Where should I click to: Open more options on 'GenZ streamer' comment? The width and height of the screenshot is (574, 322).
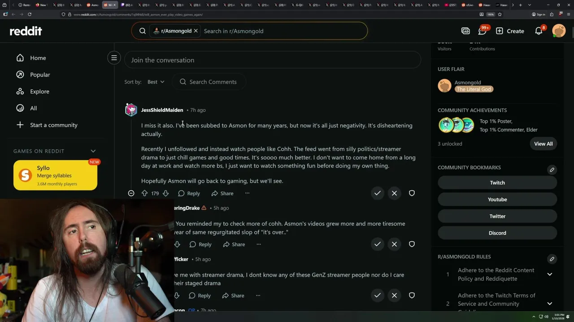258,296
